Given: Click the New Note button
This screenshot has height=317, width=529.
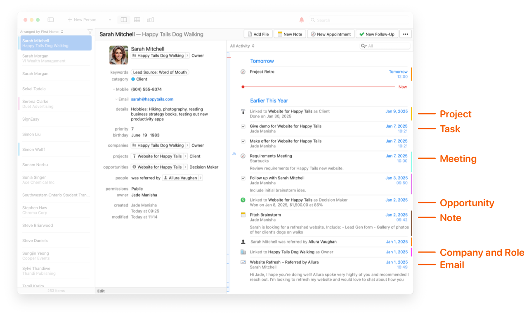Looking at the screenshot, I should tap(290, 34).
